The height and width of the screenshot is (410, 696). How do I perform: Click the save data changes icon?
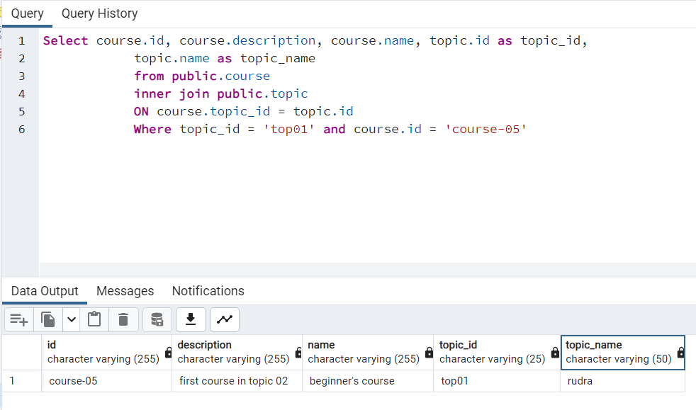click(157, 319)
